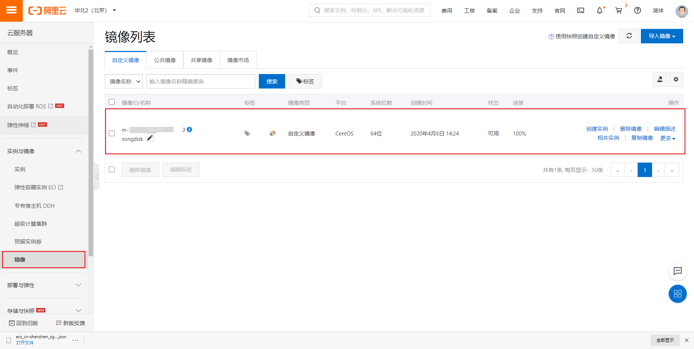The height and width of the screenshot is (349, 694).
Task: Switch to 共享镜像 tab
Action: (201, 60)
